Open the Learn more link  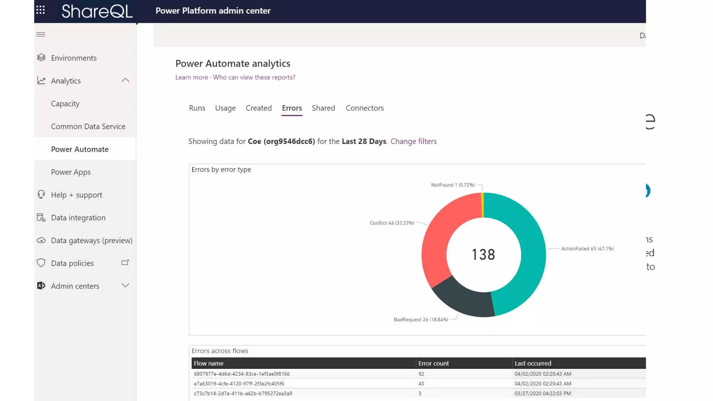191,77
